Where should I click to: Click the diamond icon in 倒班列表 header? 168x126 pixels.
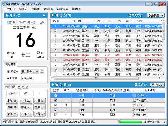click(x=53, y=15)
